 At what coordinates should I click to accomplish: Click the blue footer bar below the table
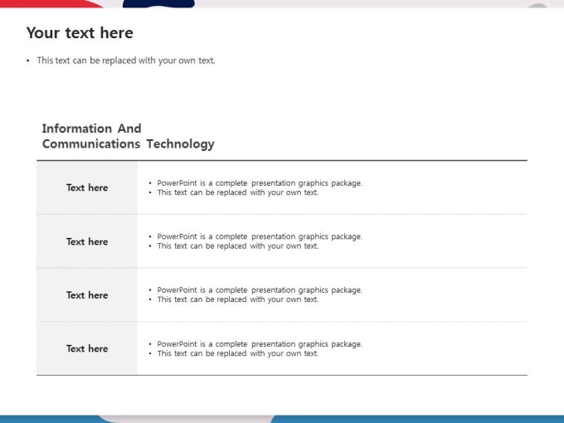pyautogui.click(x=417, y=420)
